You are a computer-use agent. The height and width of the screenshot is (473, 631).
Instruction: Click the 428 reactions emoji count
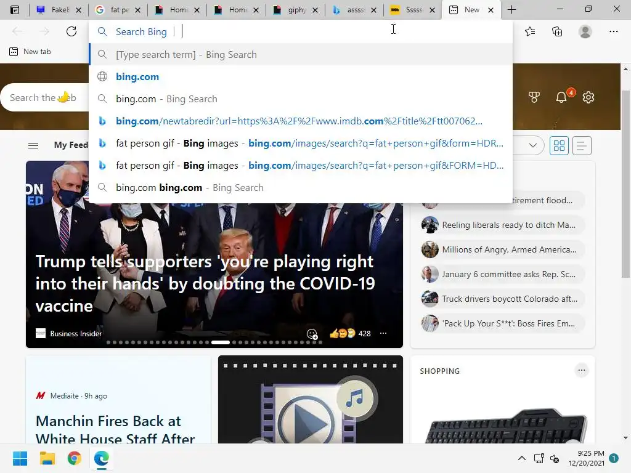(350, 333)
